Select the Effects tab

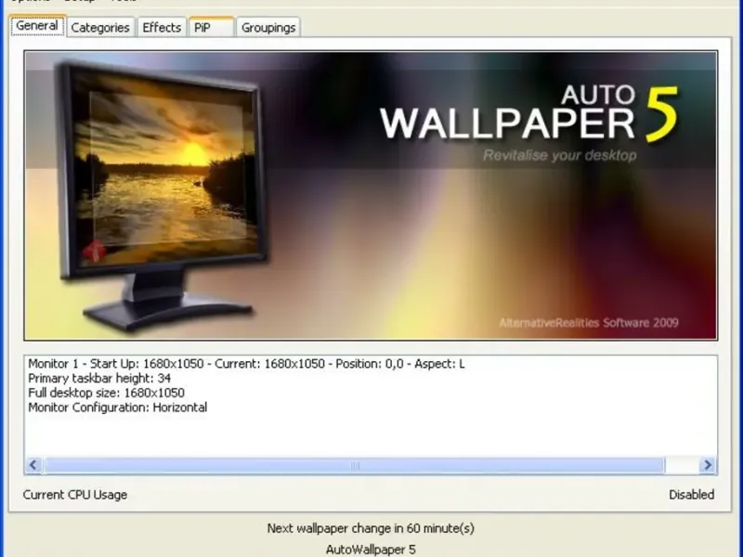[x=162, y=28]
